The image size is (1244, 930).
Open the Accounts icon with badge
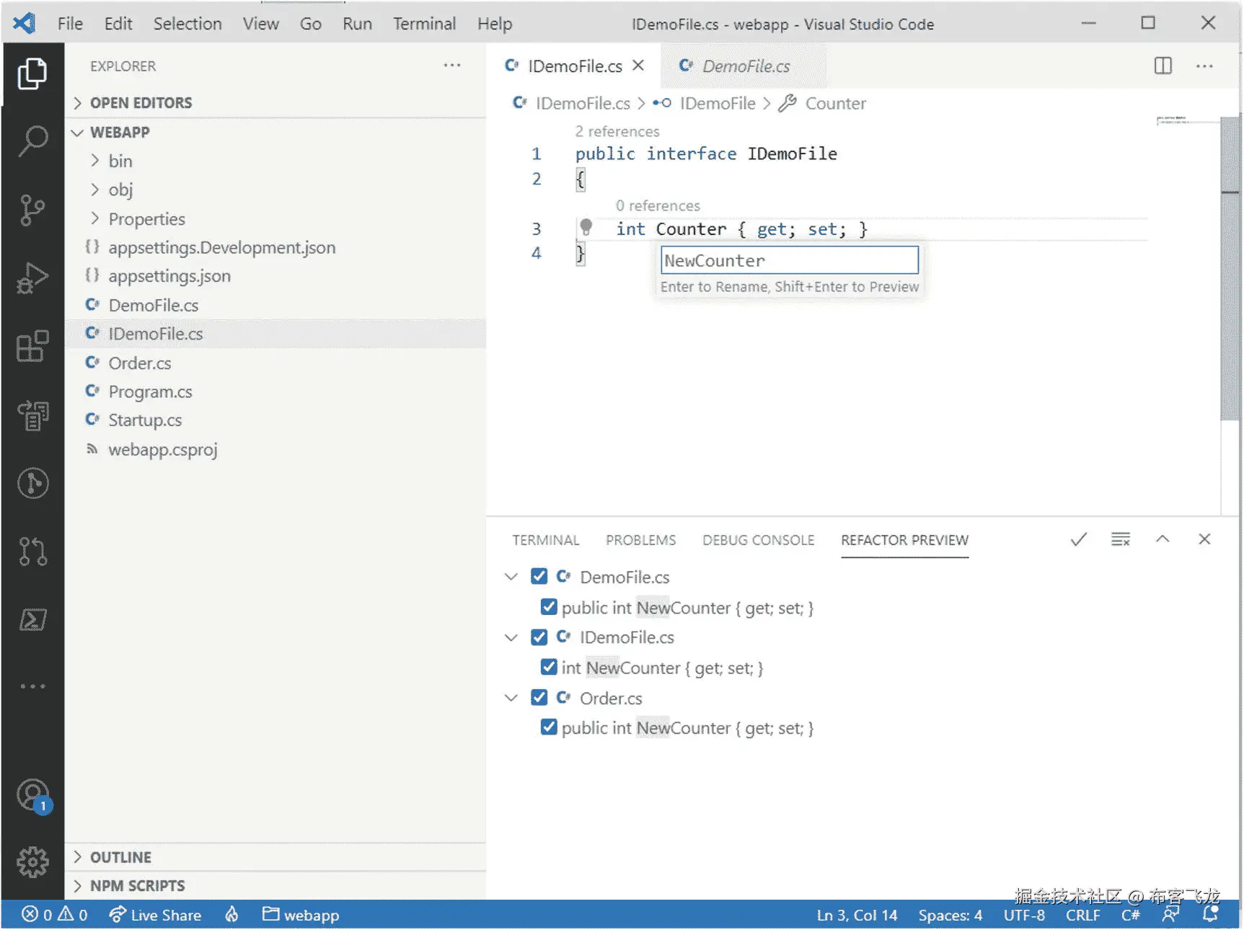pyautogui.click(x=32, y=796)
